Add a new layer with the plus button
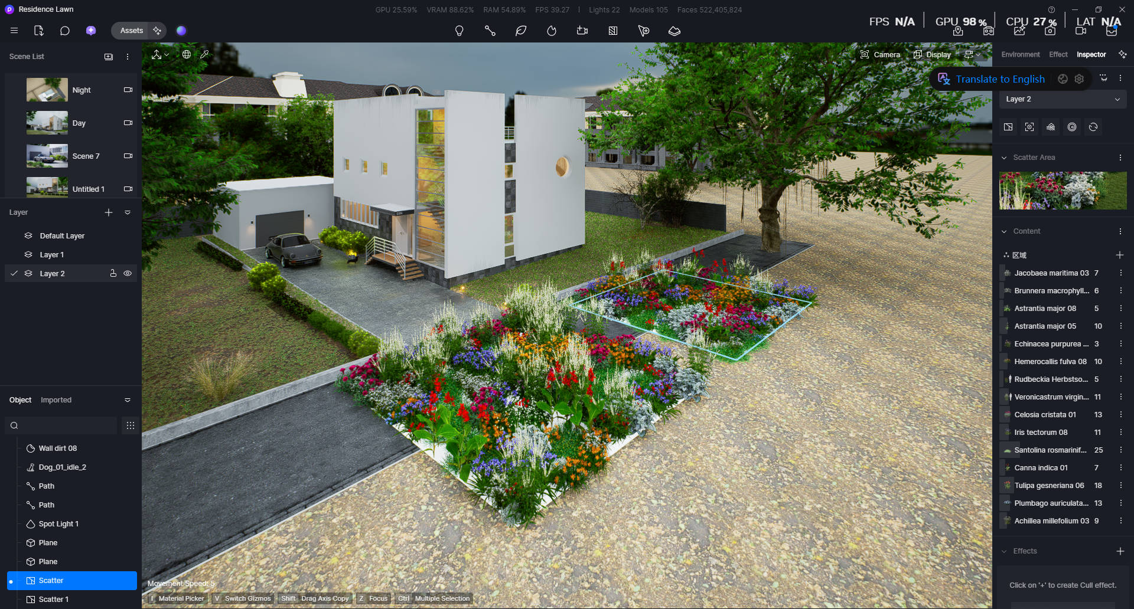This screenshot has height=609, width=1134. pos(109,212)
